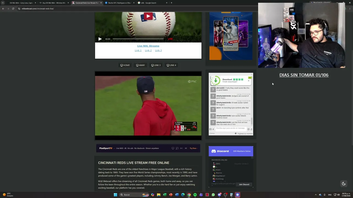Open Excel from the taskbar
The height and width of the screenshot is (198, 353).
coord(165,195)
